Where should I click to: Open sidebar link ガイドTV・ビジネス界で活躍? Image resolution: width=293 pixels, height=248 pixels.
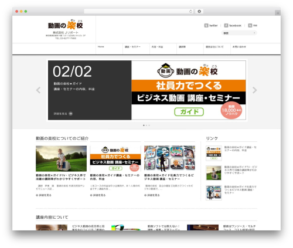(241, 170)
